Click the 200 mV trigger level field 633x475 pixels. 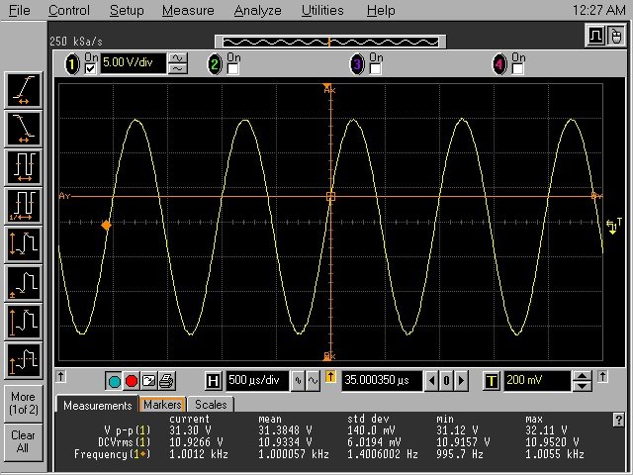point(537,380)
